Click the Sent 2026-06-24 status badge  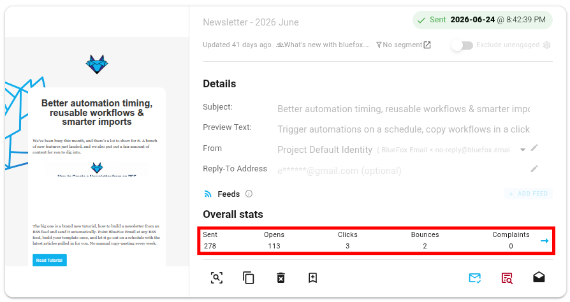[x=483, y=20]
